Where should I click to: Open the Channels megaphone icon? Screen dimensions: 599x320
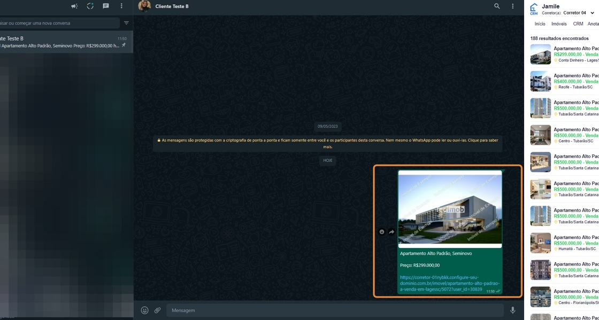74,6
